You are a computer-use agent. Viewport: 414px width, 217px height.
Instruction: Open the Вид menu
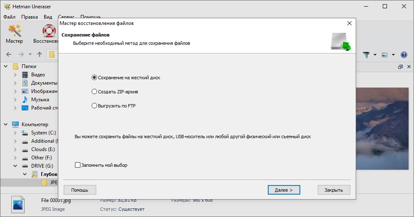(x=48, y=17)
